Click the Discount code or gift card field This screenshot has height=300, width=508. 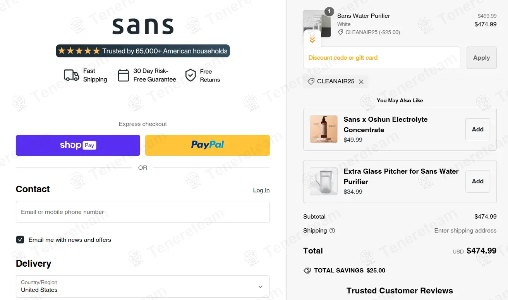coord(381,58)
